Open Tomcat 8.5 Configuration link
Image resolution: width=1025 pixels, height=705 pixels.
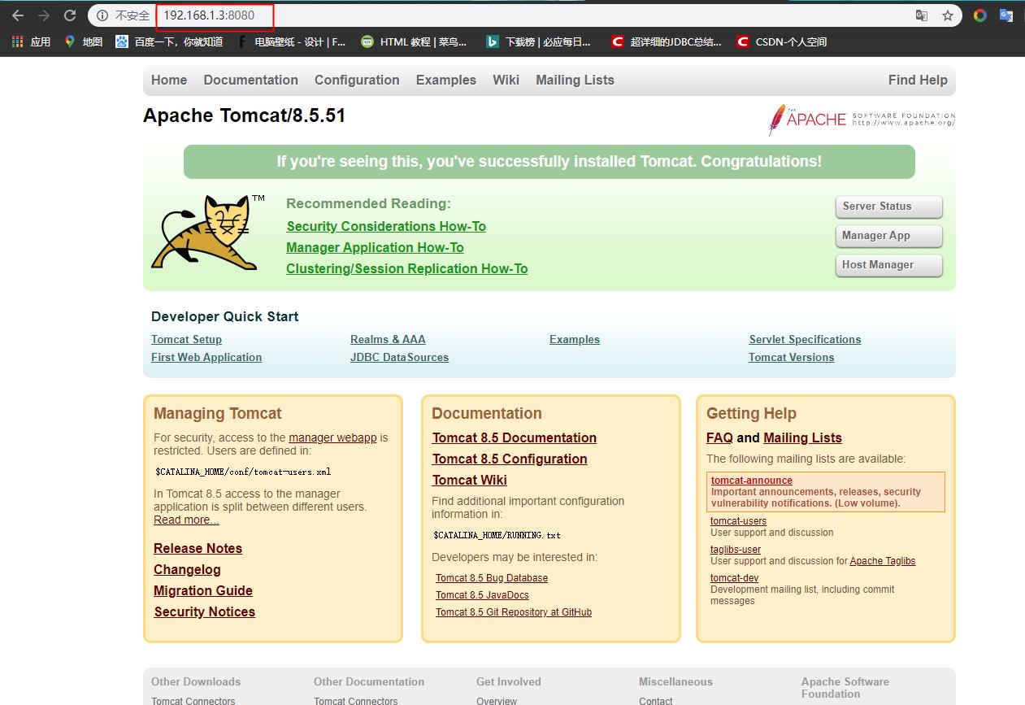pyautogui.click(x=510, y=459)
